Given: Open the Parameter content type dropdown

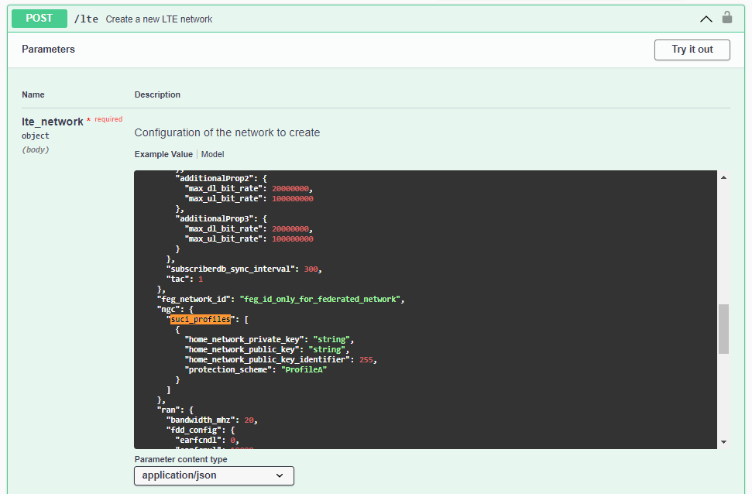Looking at the screenshot, I should coord(214,475).
